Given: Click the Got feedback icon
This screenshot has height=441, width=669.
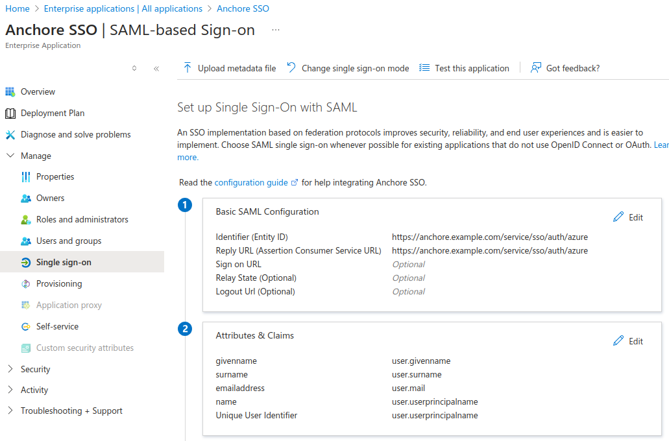Looking at the screenshot, I should pos(536,68).
